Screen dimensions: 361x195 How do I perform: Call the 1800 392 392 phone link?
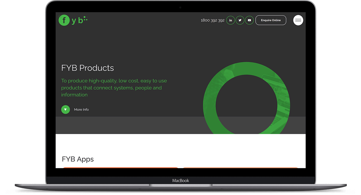click(x=212, y=20)
